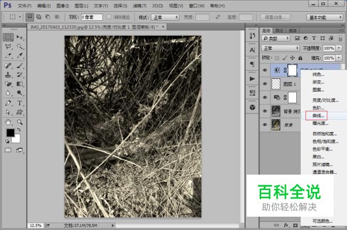Open the 类型 layer filter dropdown
Screen dimensions: 347x230
pyautogui.click(x=275, y=38)
